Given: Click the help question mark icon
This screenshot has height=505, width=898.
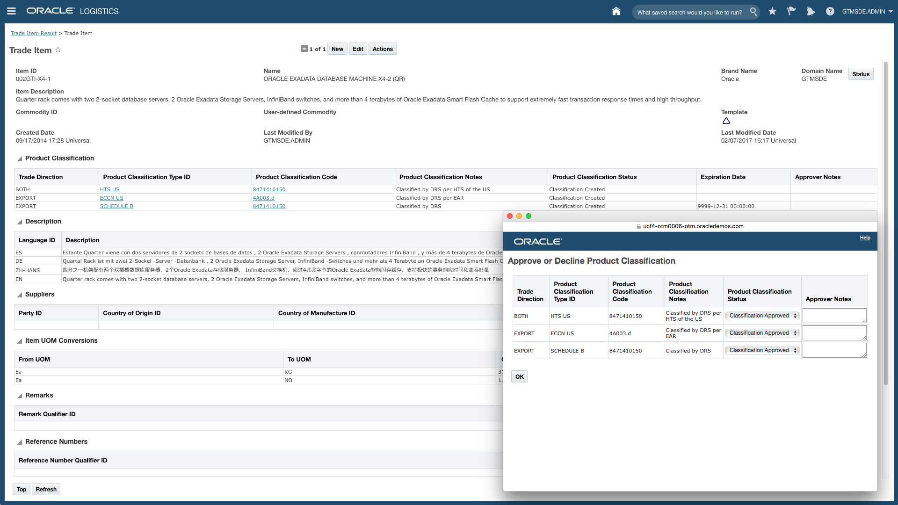Looking at the screenshot, I should 830,11.
